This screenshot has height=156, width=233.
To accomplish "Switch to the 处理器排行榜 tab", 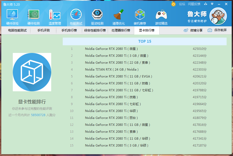I will [x=121, y=30].
